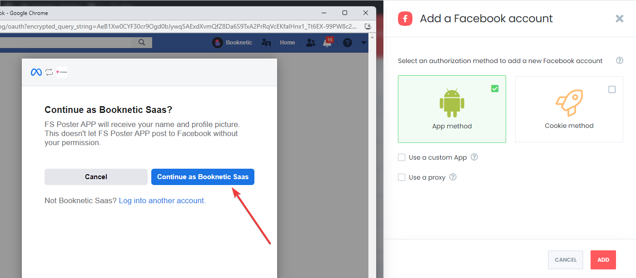Screen dimensions: 636x278
Task: Click the CANCEL button in the panel
Action: tap(566, 260)
